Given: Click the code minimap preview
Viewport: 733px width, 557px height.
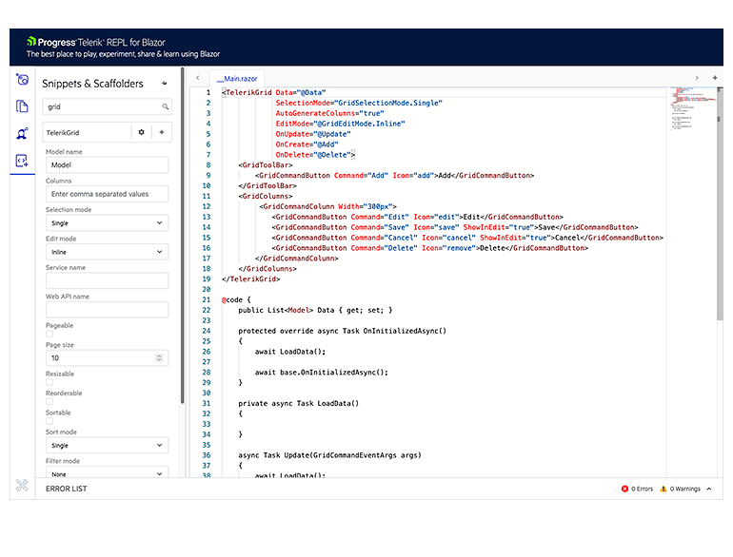Looking at the screenshot, I should click(x=691, y=108).
